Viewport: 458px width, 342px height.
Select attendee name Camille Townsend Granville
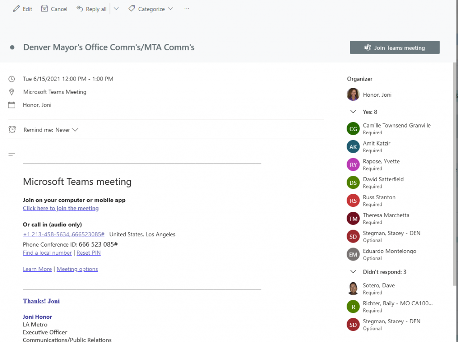pos(397,125)
